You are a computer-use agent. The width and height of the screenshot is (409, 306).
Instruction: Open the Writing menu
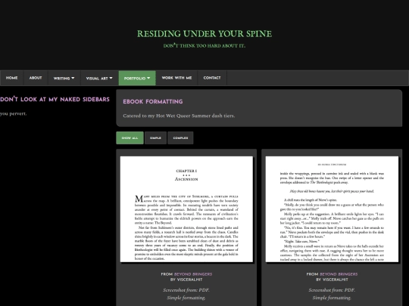pyautogui.click(x=64, y=78)
